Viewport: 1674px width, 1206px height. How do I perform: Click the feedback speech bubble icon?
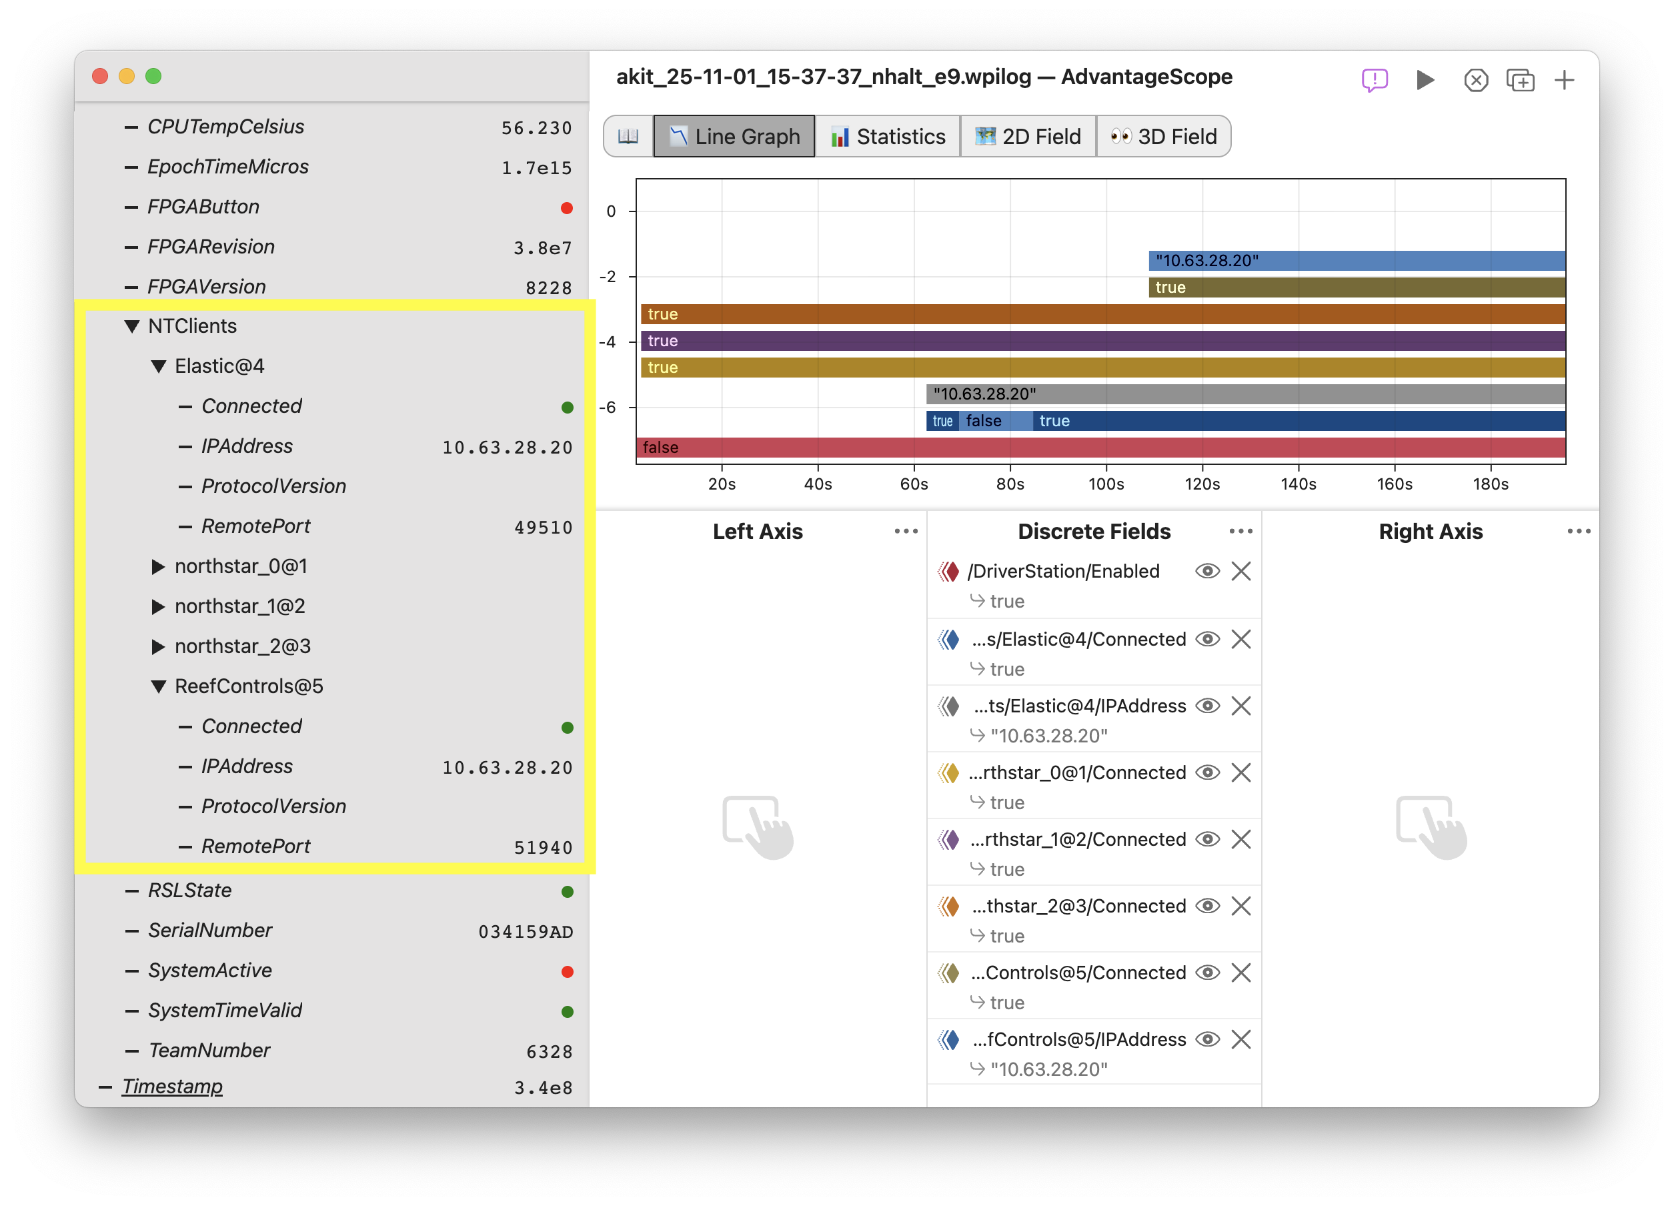tap(1375, 80)
